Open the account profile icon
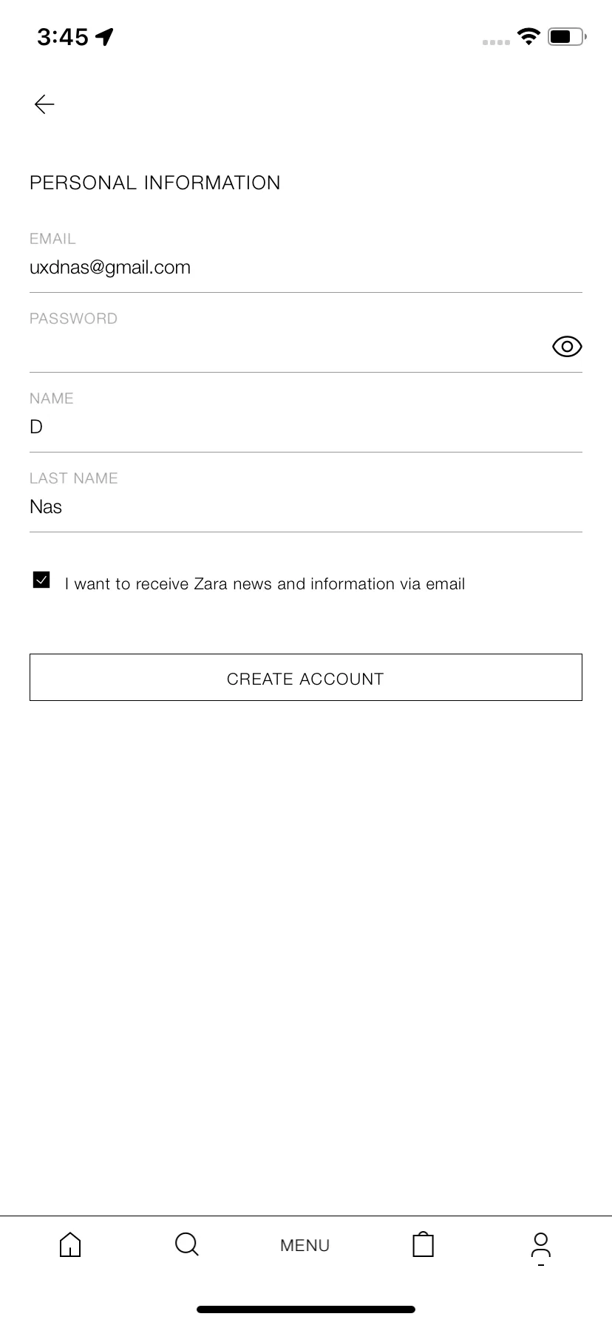 tap(541, 1246)
